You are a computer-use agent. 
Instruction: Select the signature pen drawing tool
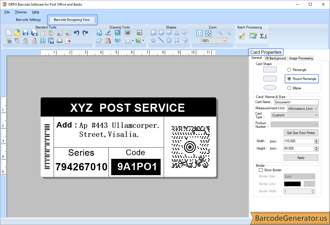tap(108, 33)
